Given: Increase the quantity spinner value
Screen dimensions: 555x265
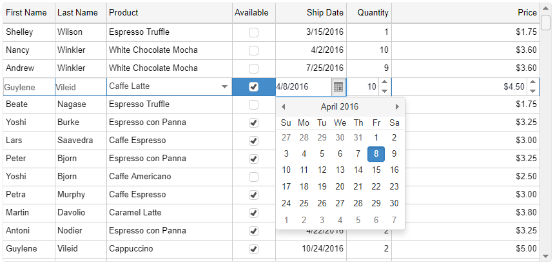Looking at the screenshot, I should click(384, 83).
